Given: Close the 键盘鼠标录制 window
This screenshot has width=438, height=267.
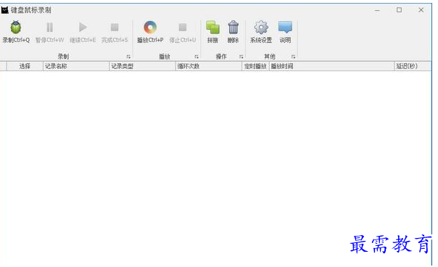Looking at the screenshot, I should tap(421, 10).
